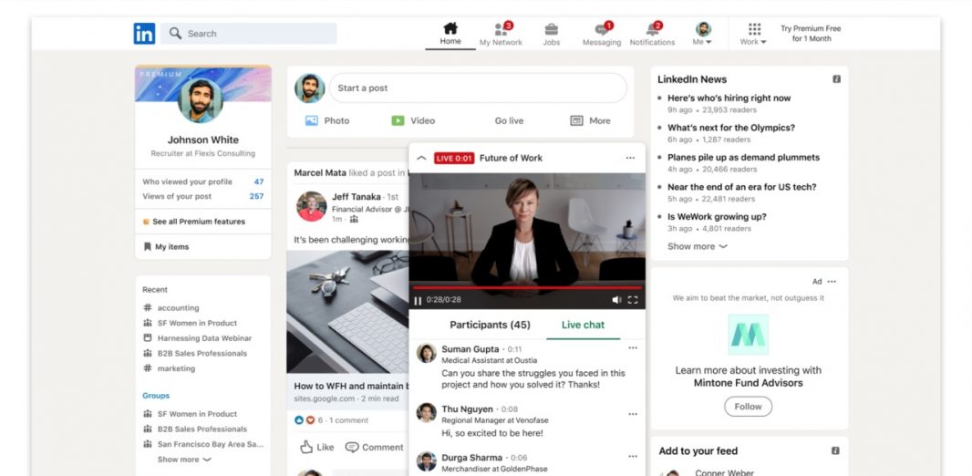Open San Francisco Bay Area group
The width and height of the screenshot is (972, 476).
tap(203, 444)
